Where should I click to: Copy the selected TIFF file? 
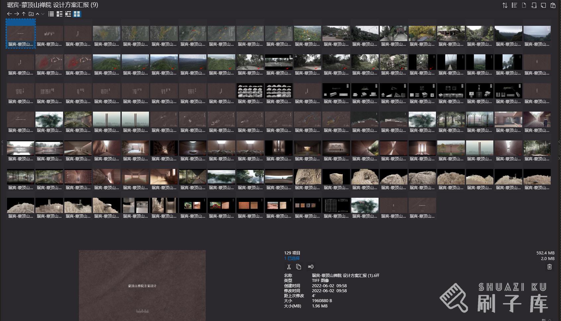coord(299,267)
